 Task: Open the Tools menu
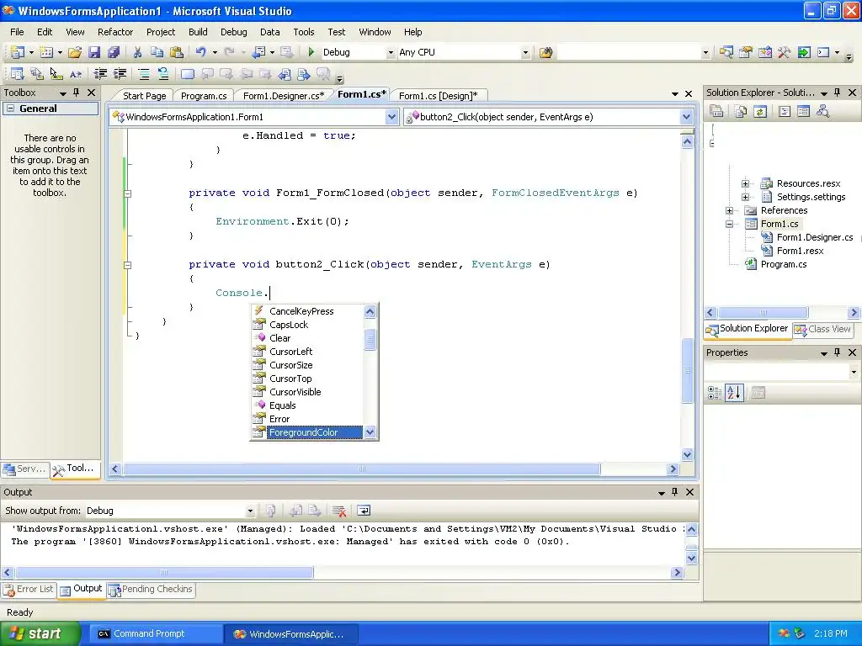[x=303, y=32]
